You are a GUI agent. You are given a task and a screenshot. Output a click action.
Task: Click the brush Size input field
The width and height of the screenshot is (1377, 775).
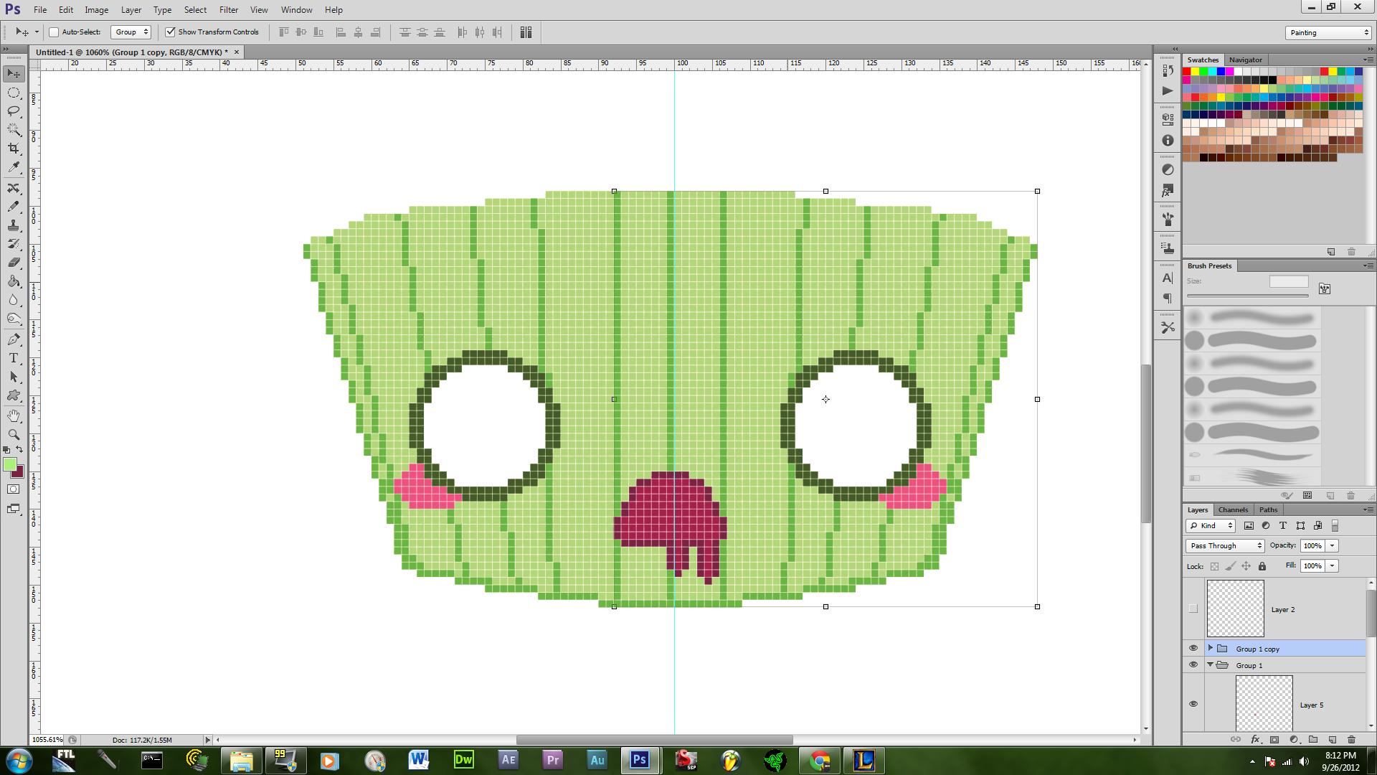click(x=1289, y=281)
